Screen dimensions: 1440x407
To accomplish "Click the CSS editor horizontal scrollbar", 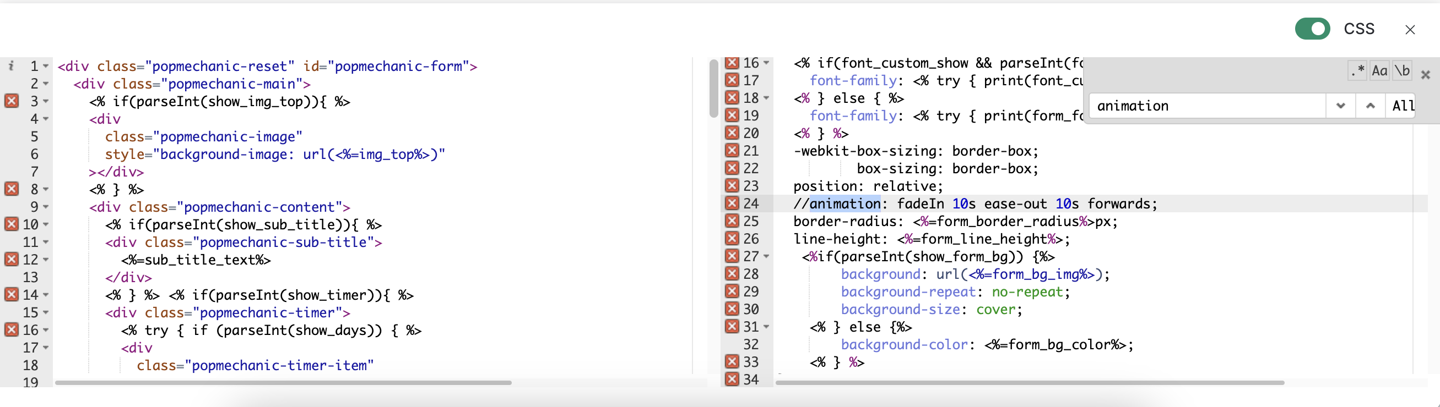I will [x=1030, y=382].
